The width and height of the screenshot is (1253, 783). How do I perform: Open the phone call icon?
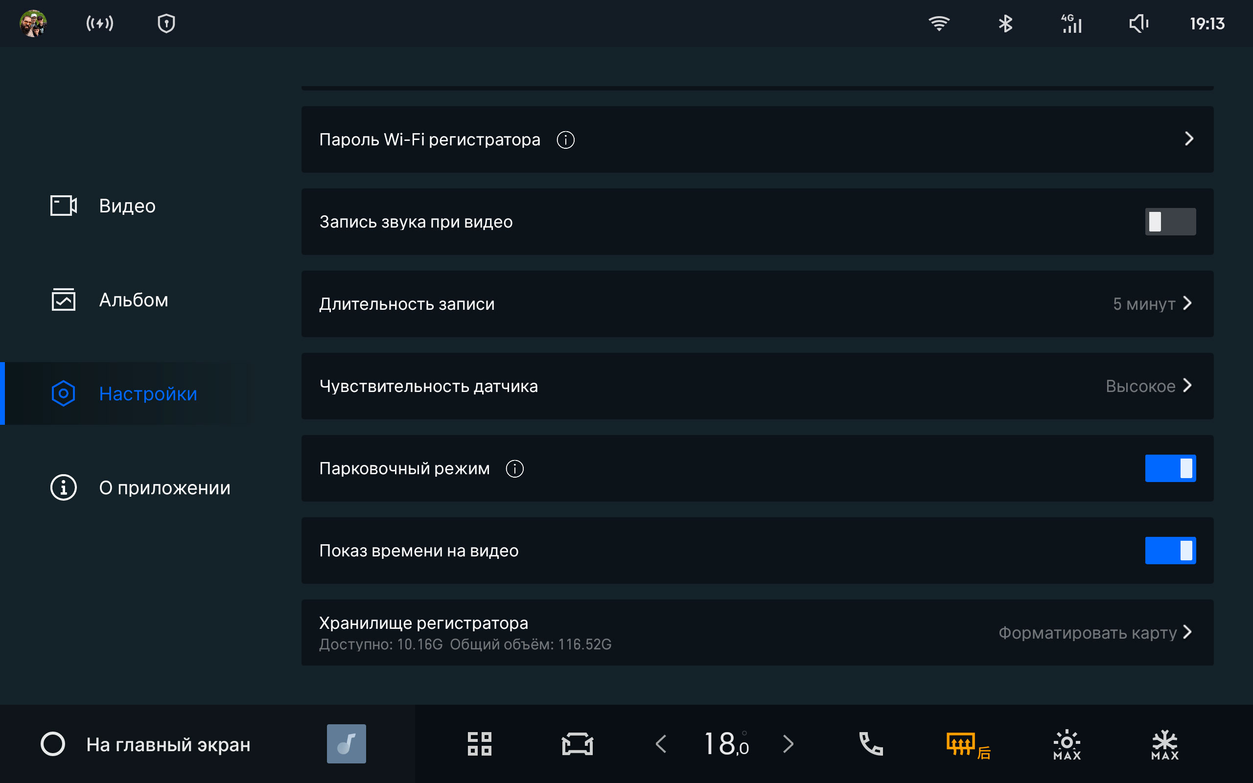(x=871, y=744)
